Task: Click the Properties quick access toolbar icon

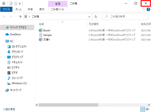Action: click(x=11, y=4)
